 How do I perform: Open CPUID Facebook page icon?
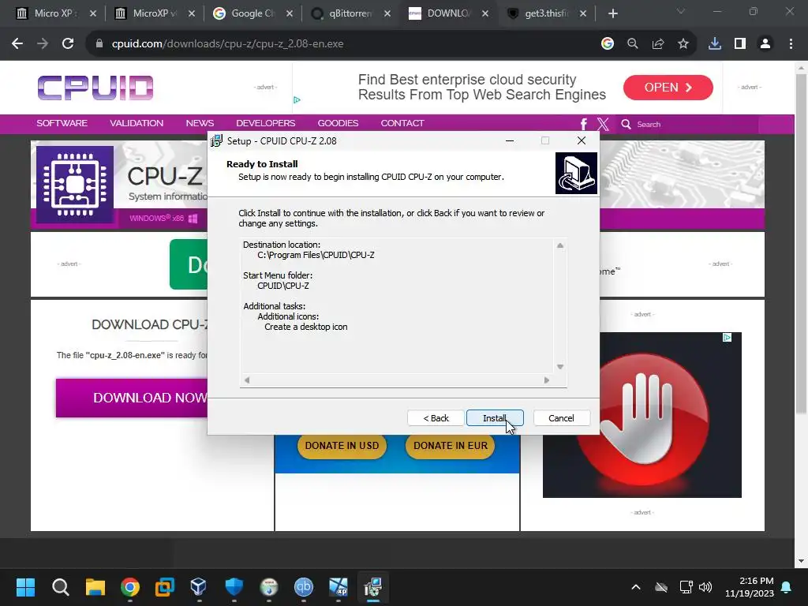pos(584,124)
